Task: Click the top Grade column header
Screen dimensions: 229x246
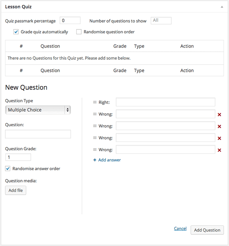Action: (120, 46)
